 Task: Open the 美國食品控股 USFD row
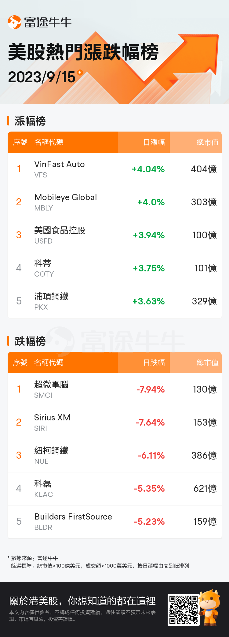pos(115,236)
